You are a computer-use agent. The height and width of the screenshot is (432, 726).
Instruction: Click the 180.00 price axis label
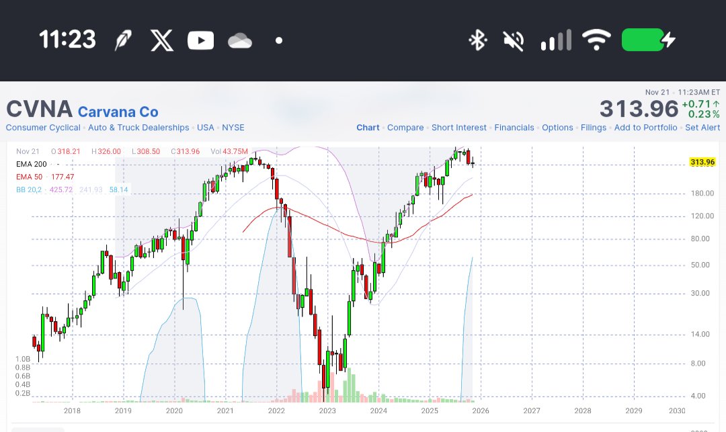[702, 193]
